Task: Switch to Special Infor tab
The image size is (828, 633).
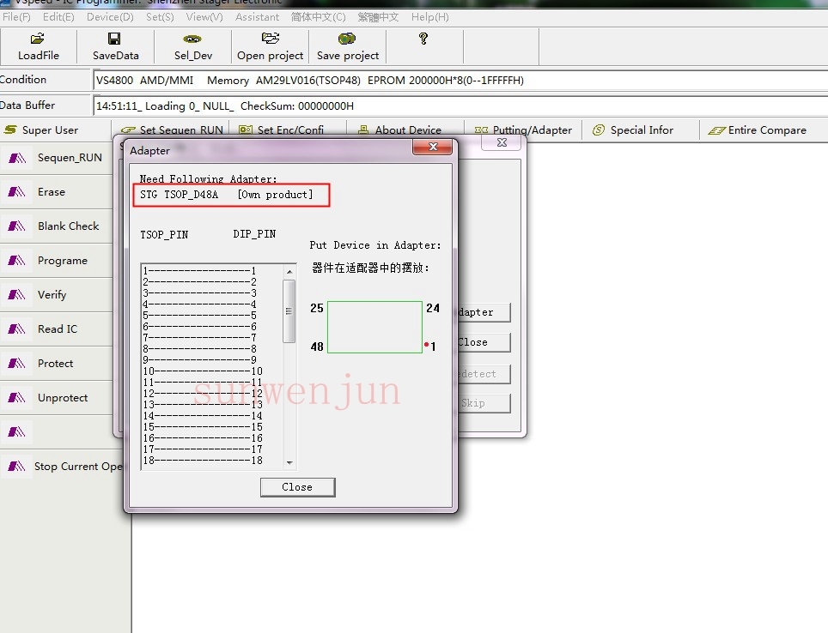Action: pyautogui.click(x=641, y=130)
